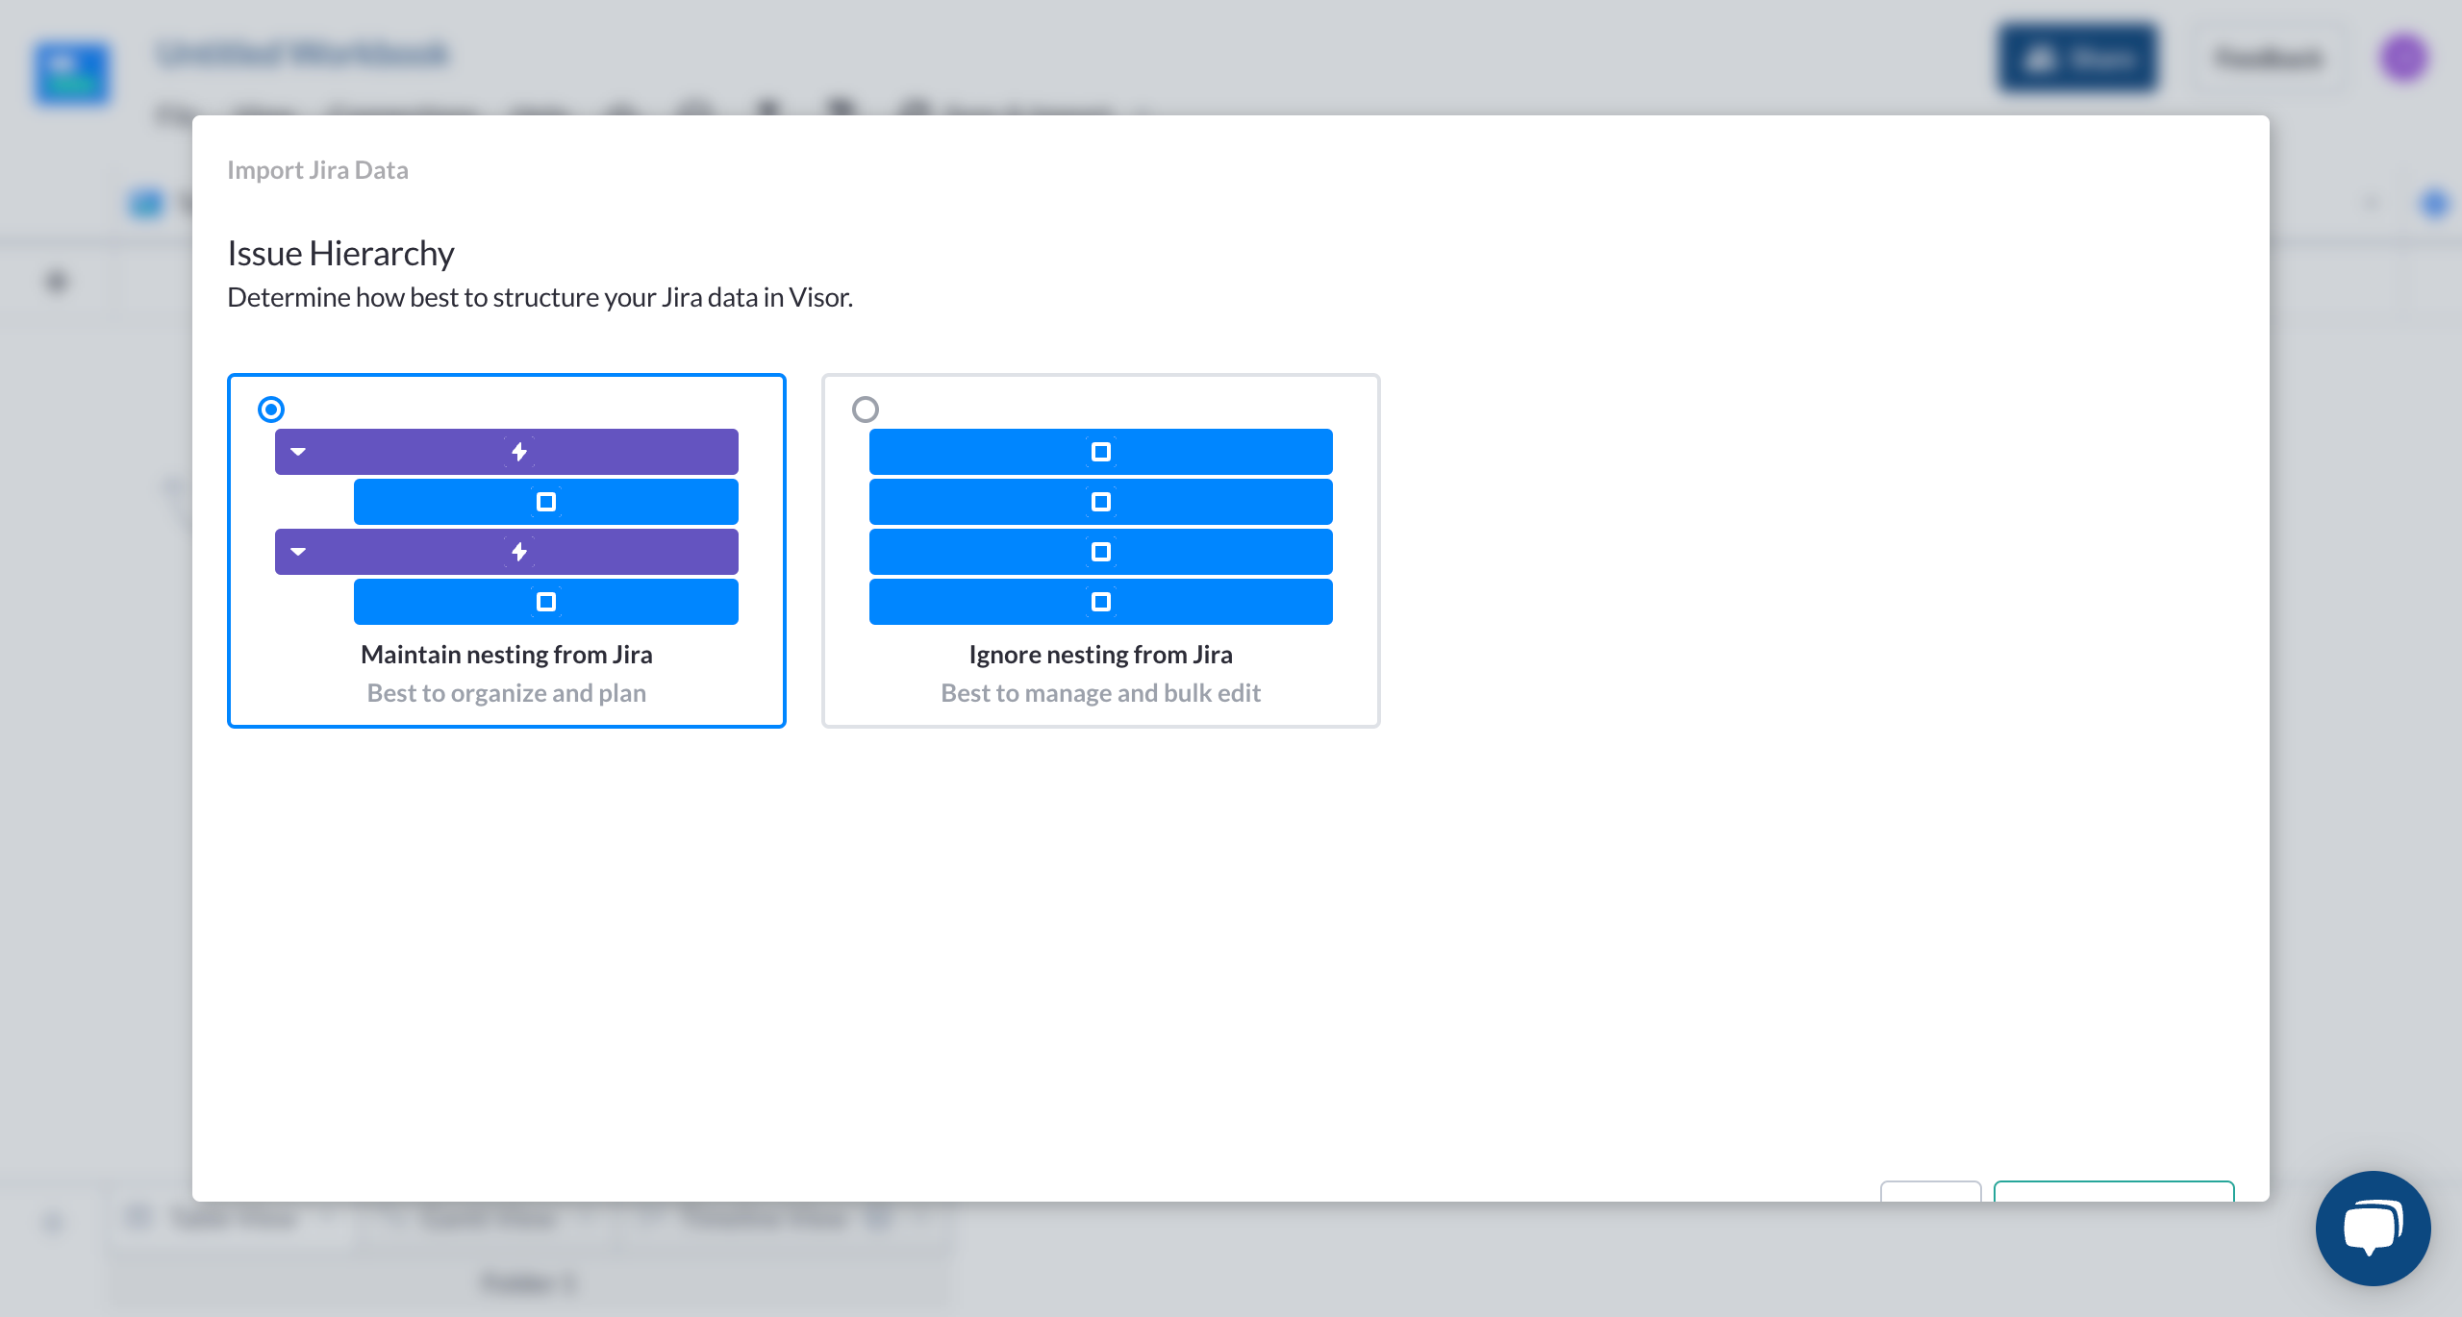Click the 'Issue Hierarchy' heading
Viewport: 2462px width, 1317px height.
point(340,253)
